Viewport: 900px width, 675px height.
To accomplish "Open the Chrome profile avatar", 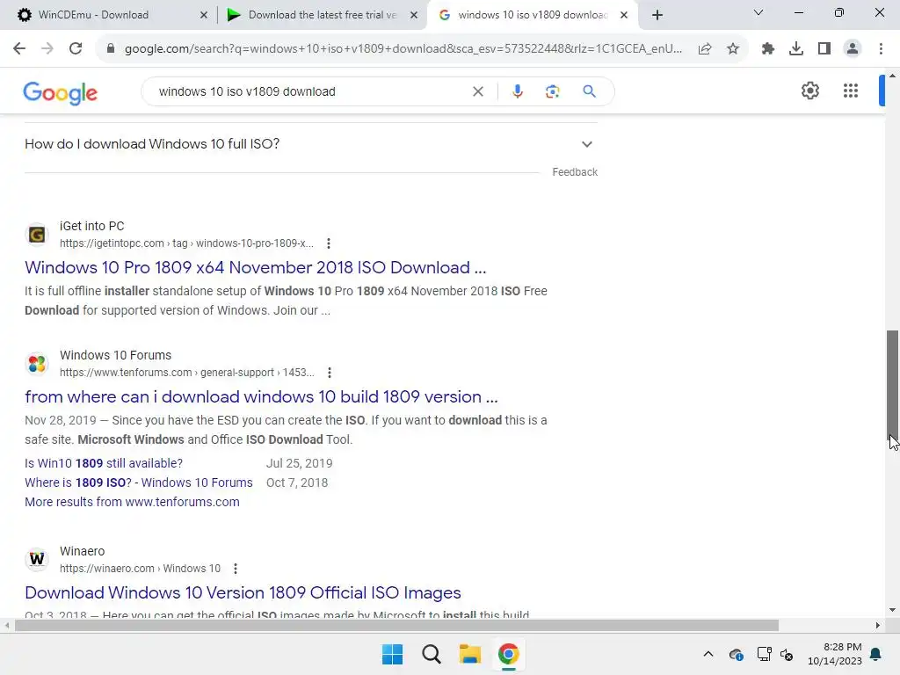I will 853,49.
